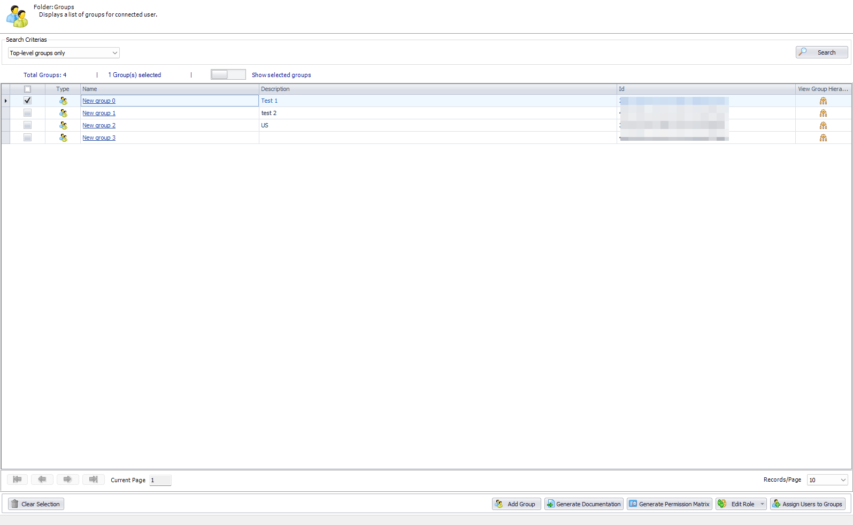The image size is (853, 525).
Task: Click the group type icon for New group 1
Action: tap(63, 113)
